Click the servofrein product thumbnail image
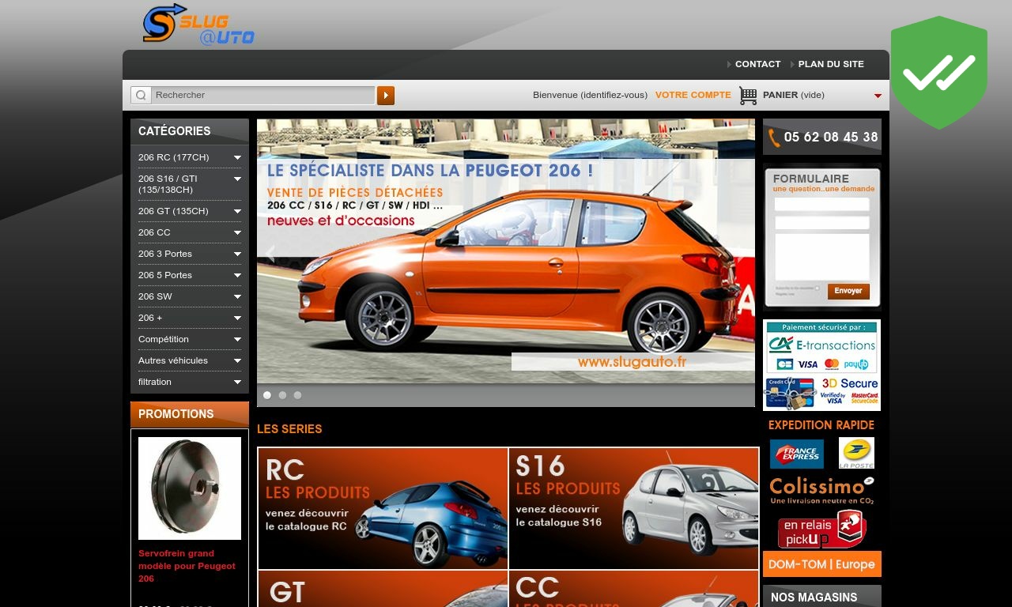 (x=190, y=488)
